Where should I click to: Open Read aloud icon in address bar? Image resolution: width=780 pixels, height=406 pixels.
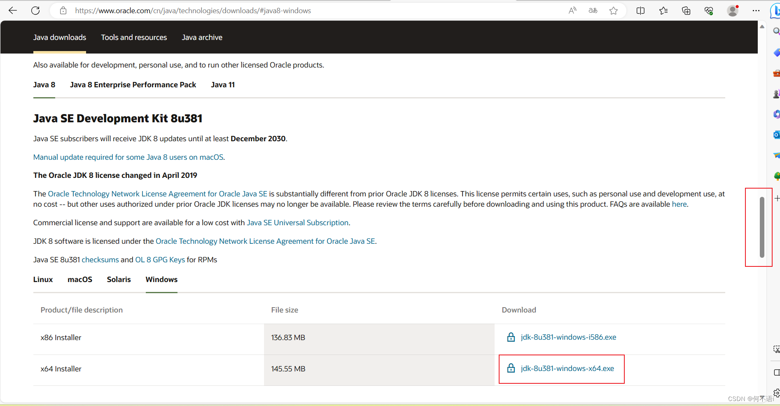coord(572,11)
